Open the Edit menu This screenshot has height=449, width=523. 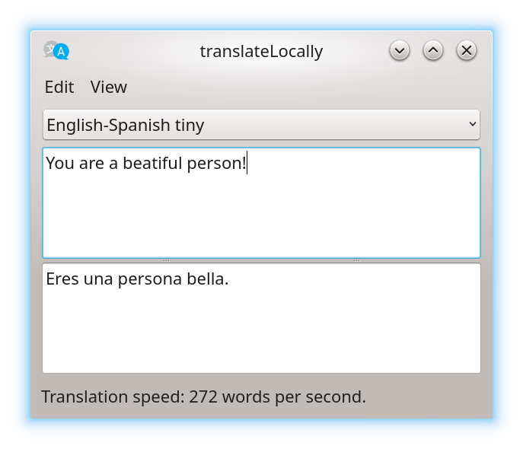pyautogui.click(x=59, y=87)
